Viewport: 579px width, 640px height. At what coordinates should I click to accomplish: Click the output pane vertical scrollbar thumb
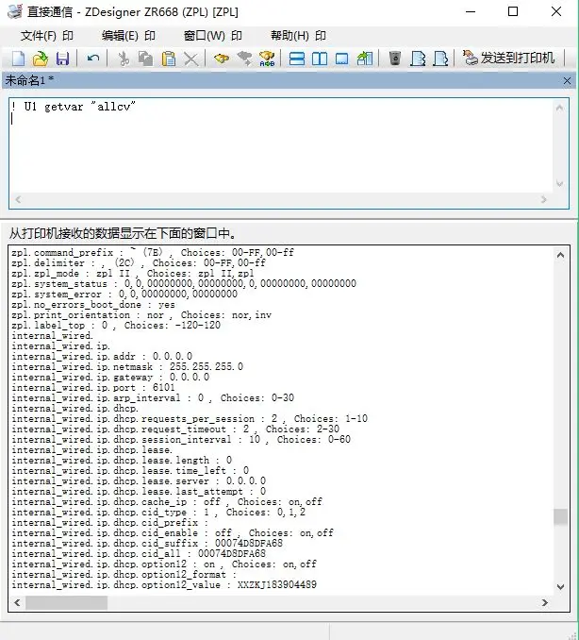(561, 516)
